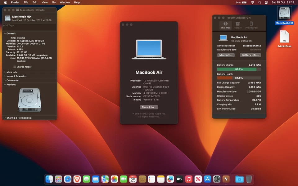The height and width of the screenshot is (186, 298).
Task: Click the Wi-Fi status icon in menu bar
Action: pos(252,2)
